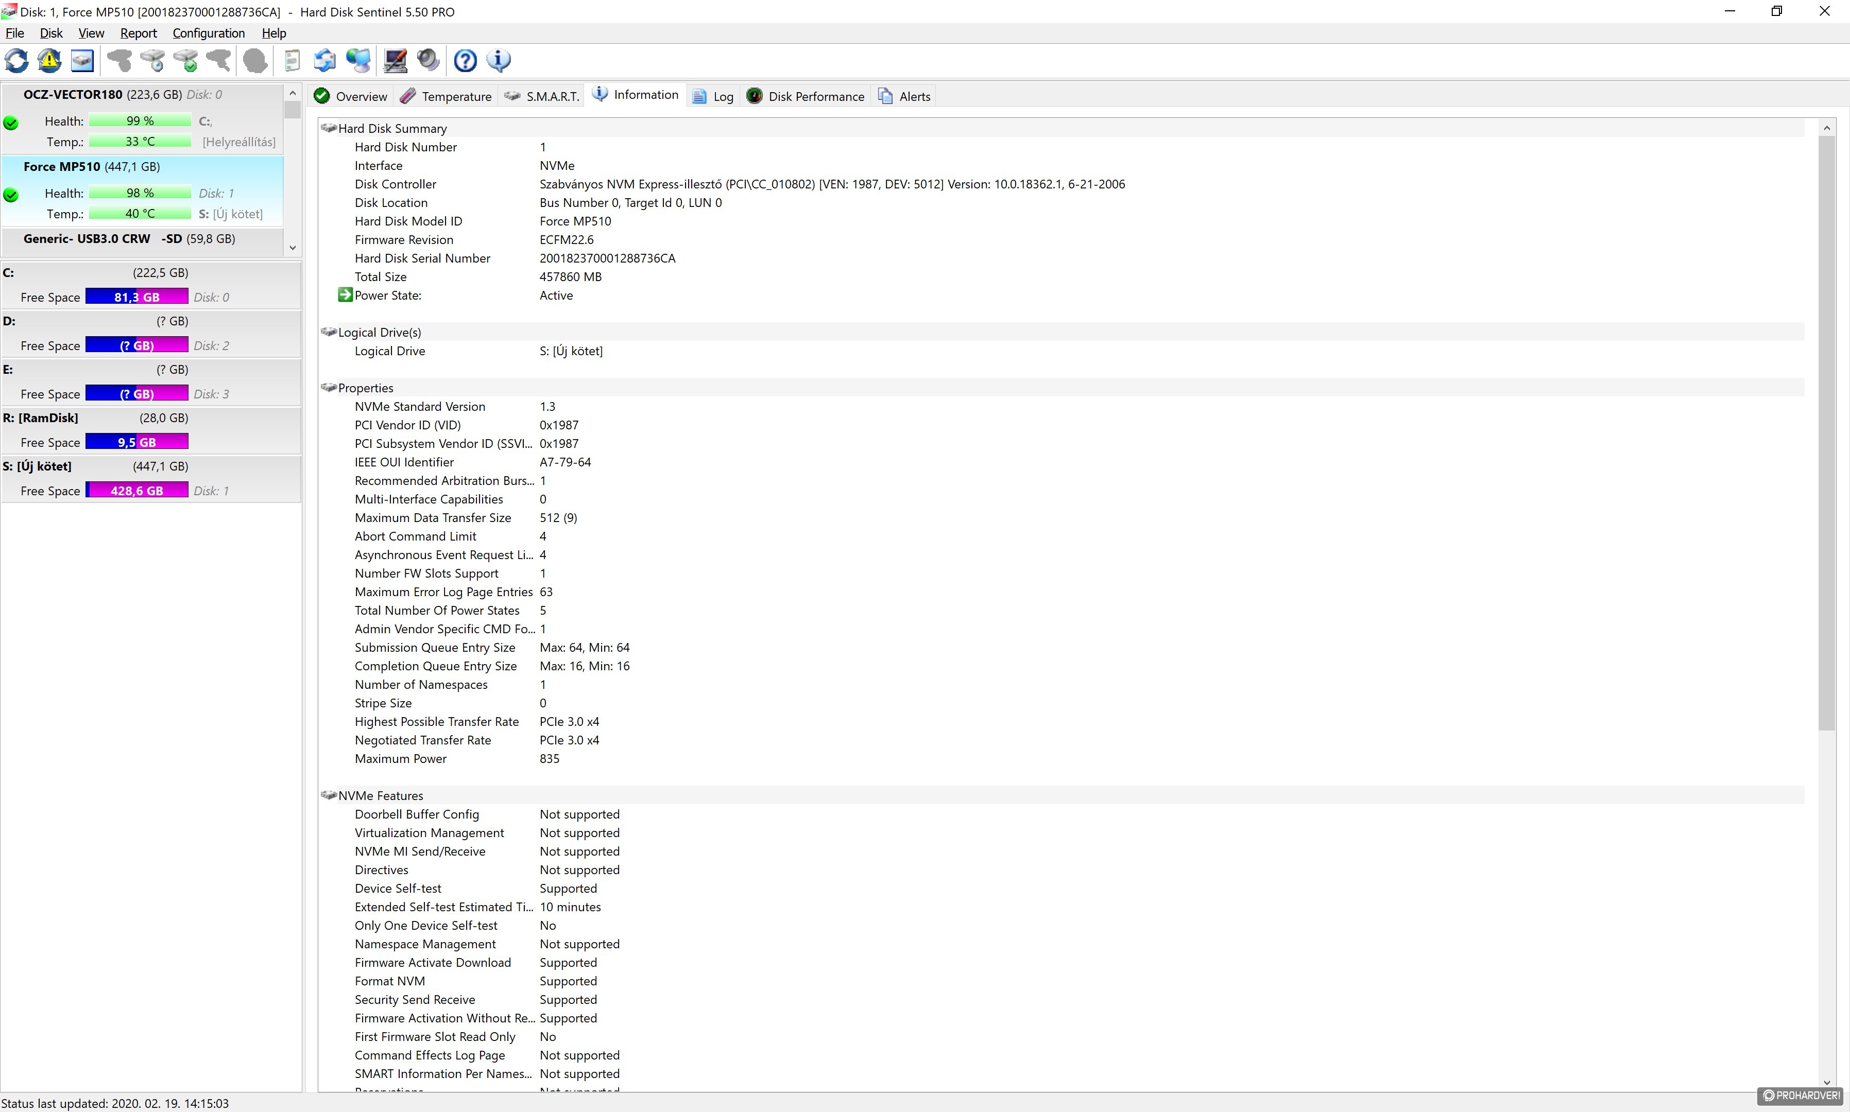
Task: Open the Disk menu
Action: 51,33
